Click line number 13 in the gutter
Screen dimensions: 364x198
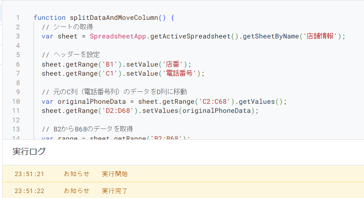point(16,129)
